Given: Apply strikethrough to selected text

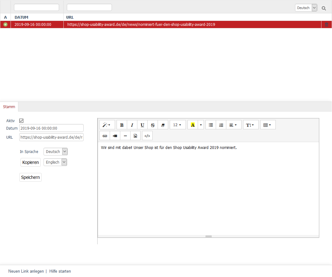Looking at the screenshot, I should tap(153, 125).
